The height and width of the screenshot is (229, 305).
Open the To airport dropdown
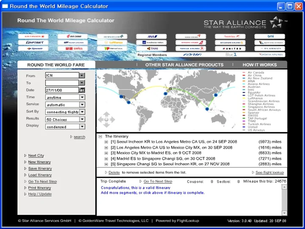[x=82, y=83]
